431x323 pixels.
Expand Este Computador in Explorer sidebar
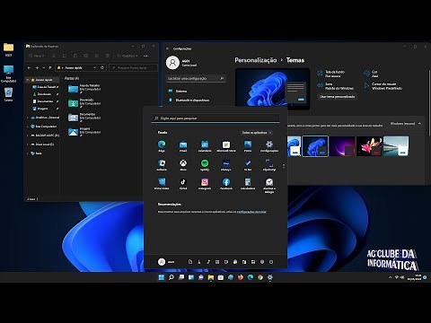click(28, 127)
